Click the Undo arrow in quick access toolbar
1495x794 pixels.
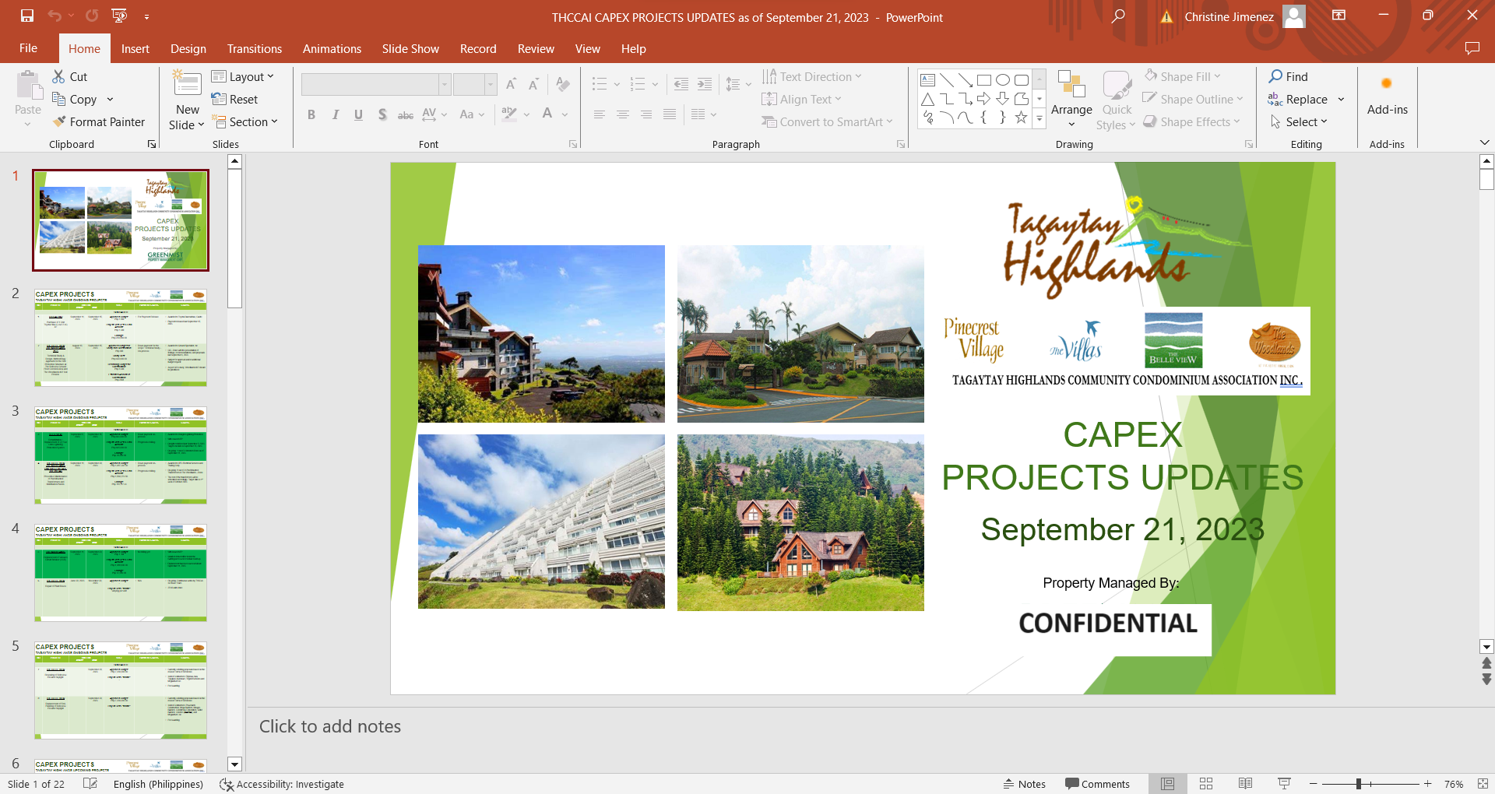[x=54, y=16]
